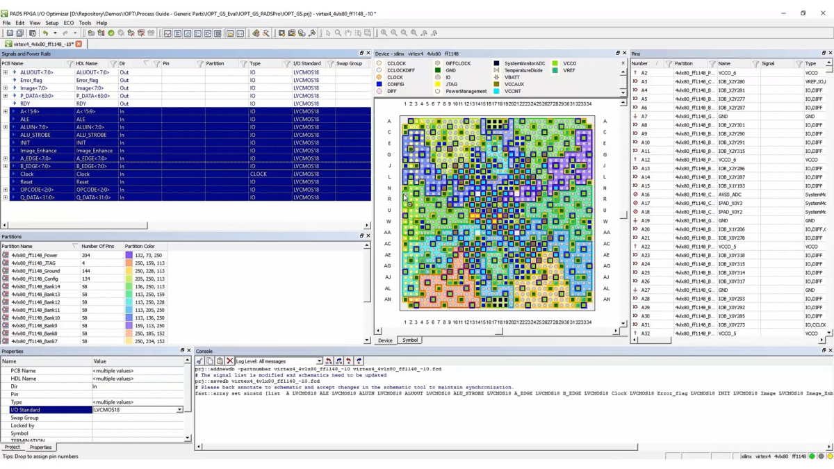834x469 pixels.
Task: Open the ECO menu
Action: pos(69,23)
